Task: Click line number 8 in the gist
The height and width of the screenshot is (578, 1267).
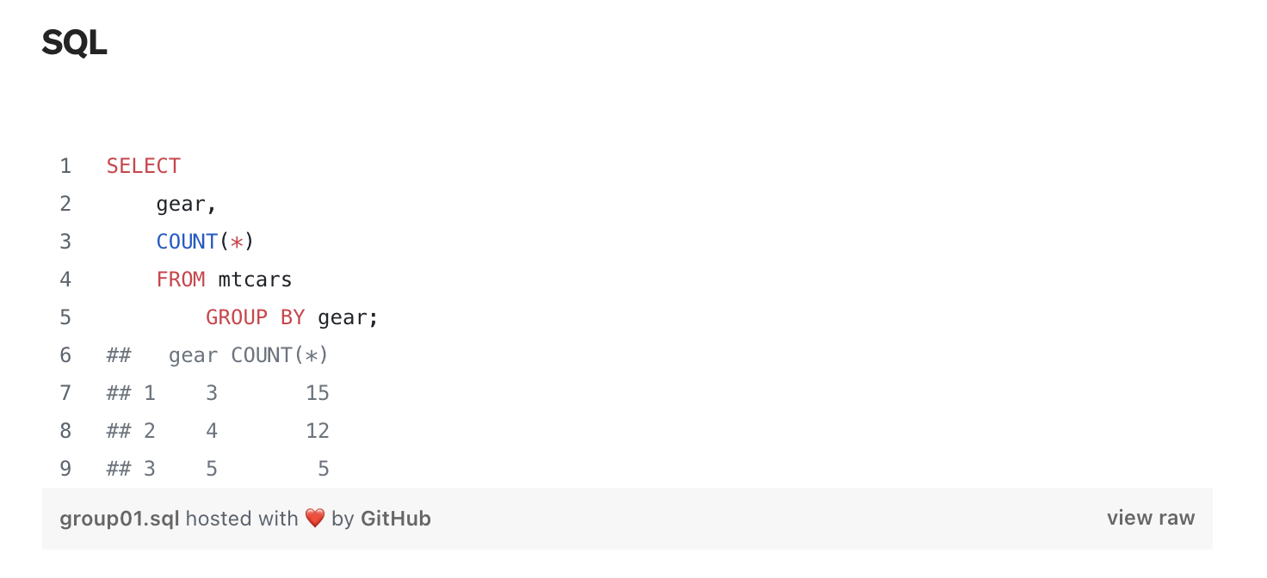Action: click(x=65, y=431)
